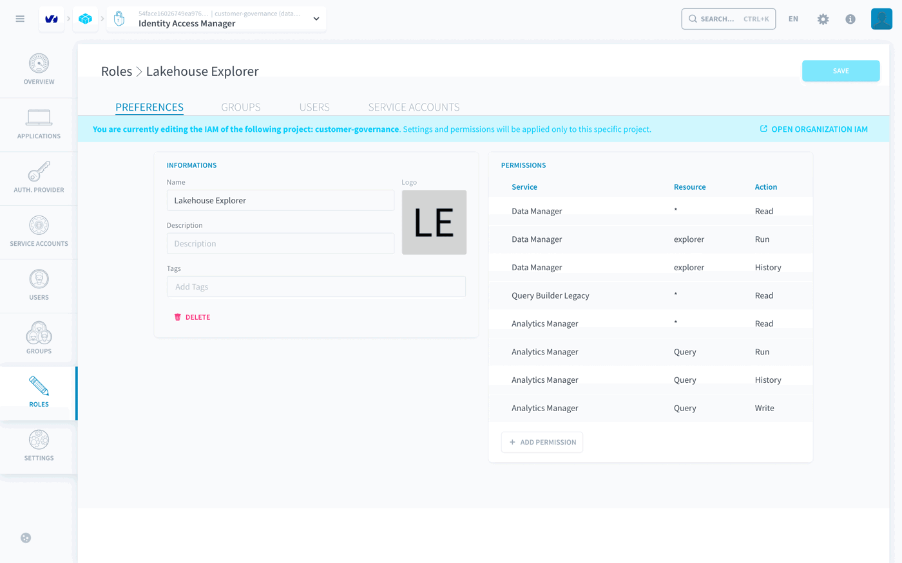Expand the Identity Access Manager dropdown
This screenshot has width=902, height=563.
(x=316, y=19)
